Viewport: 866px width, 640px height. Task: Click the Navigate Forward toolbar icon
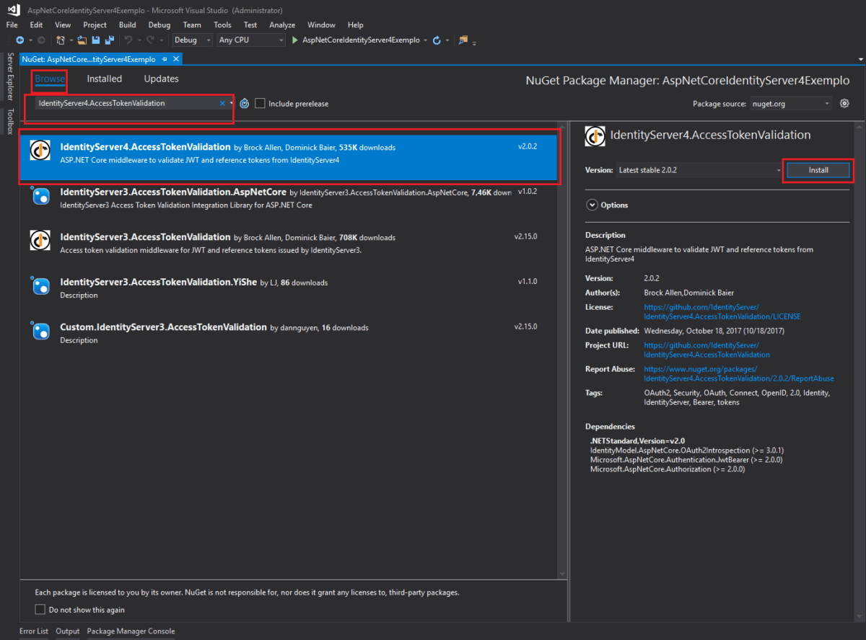[x=41, y=40]
